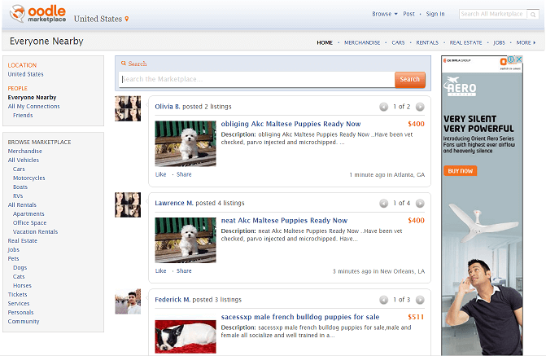Screen dimensions: 546x356
Task: Click United States under LOCATION
Action: click(26, 74)
